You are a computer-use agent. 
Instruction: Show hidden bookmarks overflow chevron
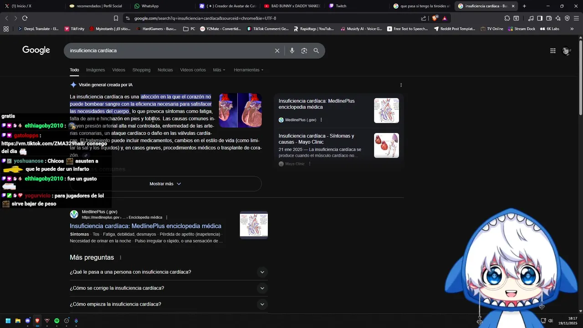(572, 29)
